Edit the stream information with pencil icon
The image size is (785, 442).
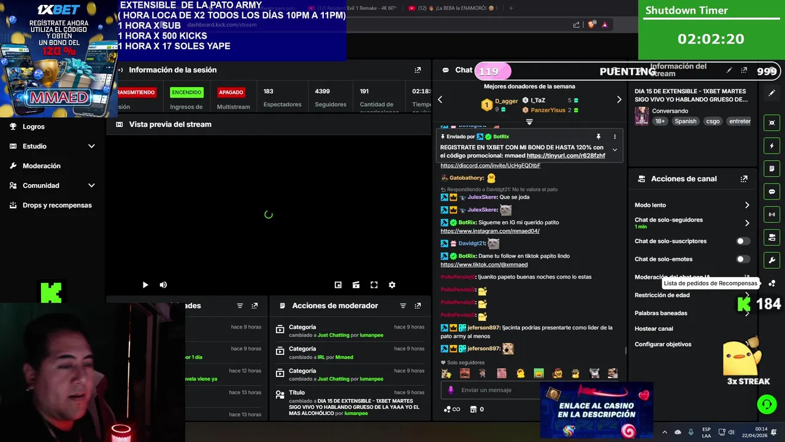pyautogui.click(x=729, y=71)
